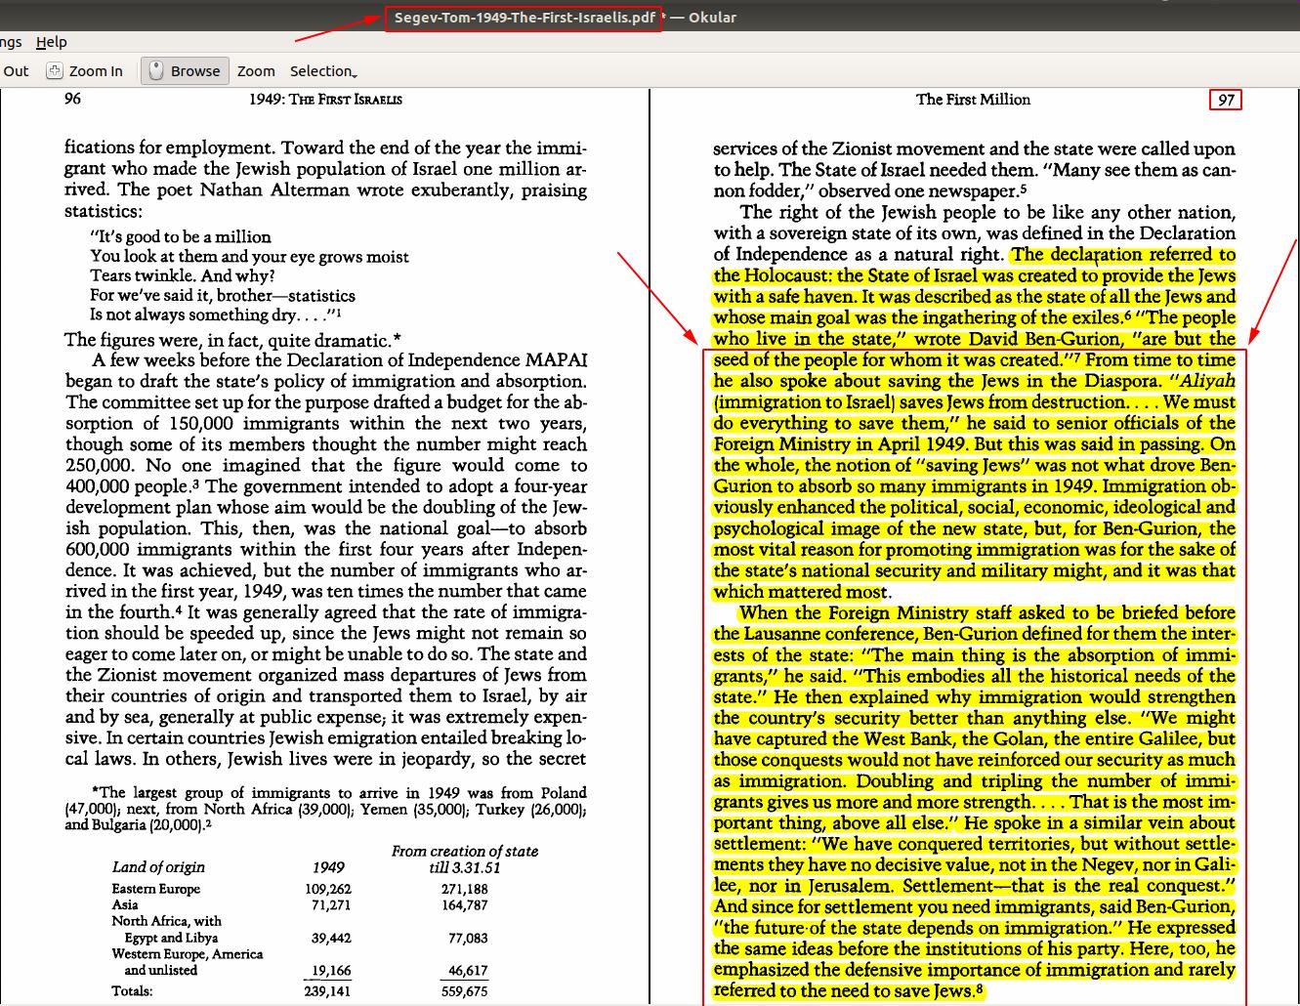Viewport: 1300px width, 1006px height.
Task: Click the Eastern Europe table row label
Action: coord(155,889)
